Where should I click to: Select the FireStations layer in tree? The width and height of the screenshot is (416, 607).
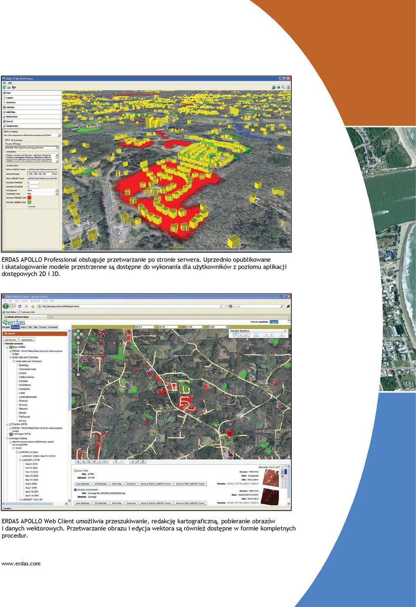(25, 385)
